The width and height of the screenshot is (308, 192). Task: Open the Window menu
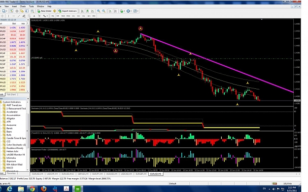[x=40, y=6]
